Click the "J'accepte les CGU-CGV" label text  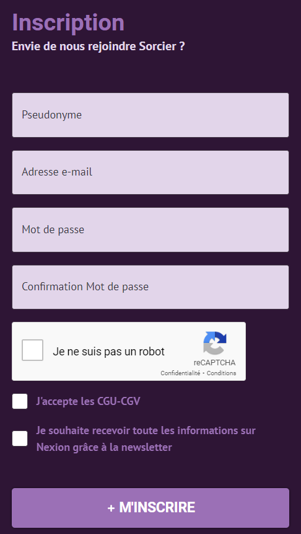tap(88, 401)
